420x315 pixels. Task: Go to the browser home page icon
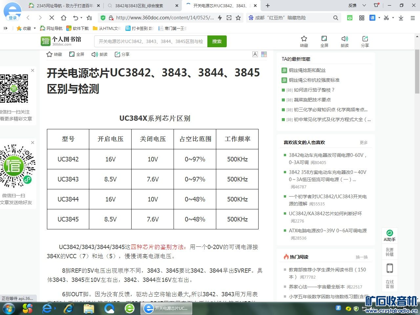pyautogui.click(x=64, y=18)
